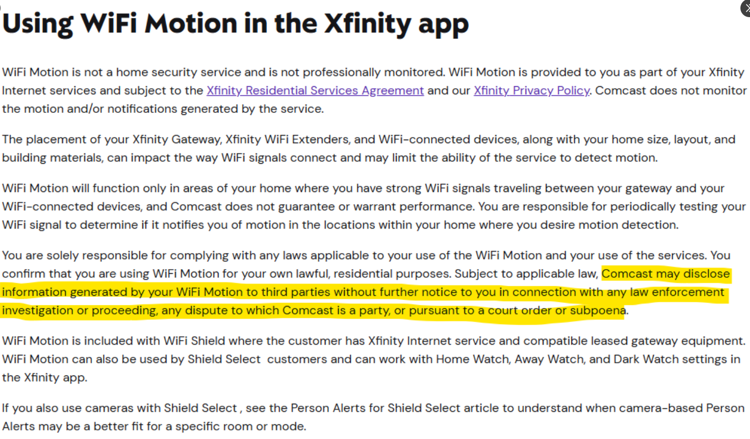
Task: Click the paragraph starting 'WiFi Motion is included with WiFi Shield'
Action: [x=373, y=359]
